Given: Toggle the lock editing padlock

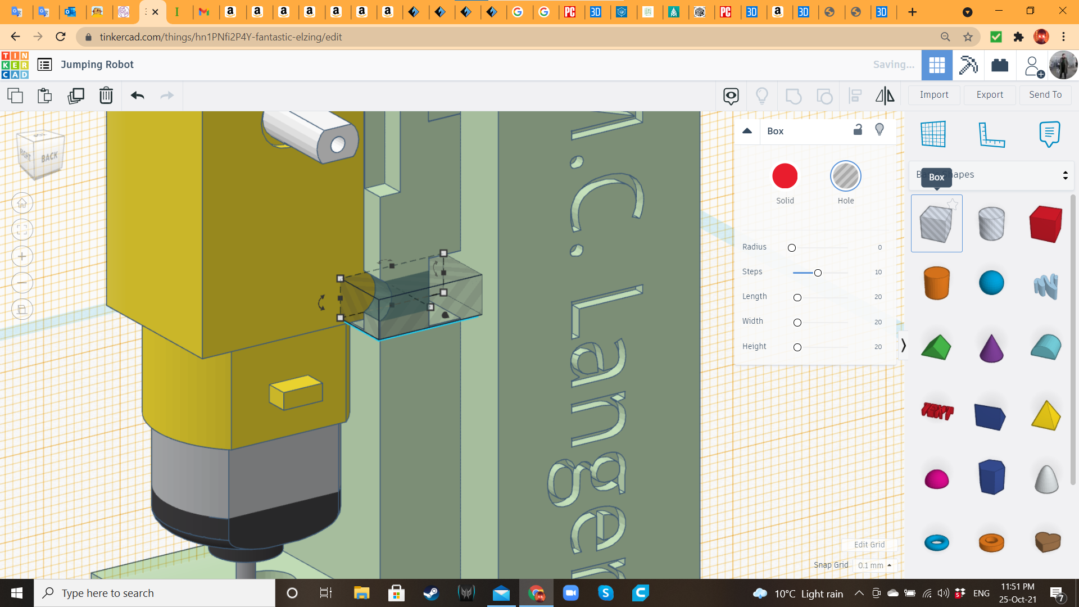Looking at the screenshot, I should tap(858, 130).
